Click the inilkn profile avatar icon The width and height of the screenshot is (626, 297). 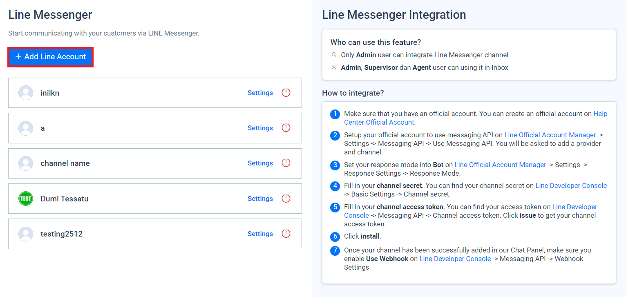click(x=26, y=93)
